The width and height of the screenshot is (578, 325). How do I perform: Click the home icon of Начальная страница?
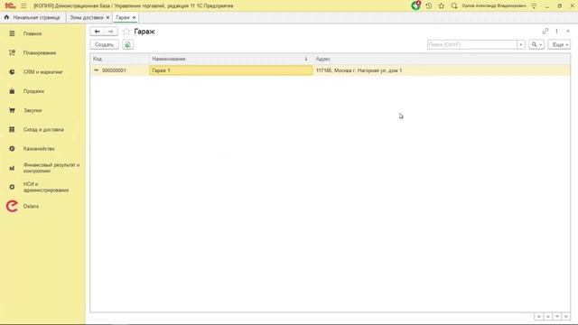(x=6, y=17)
